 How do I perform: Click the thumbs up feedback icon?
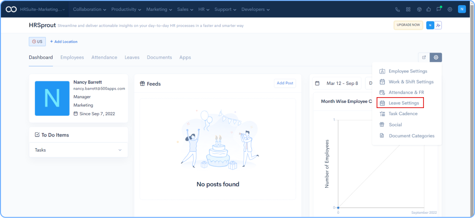tap(429, 9)
